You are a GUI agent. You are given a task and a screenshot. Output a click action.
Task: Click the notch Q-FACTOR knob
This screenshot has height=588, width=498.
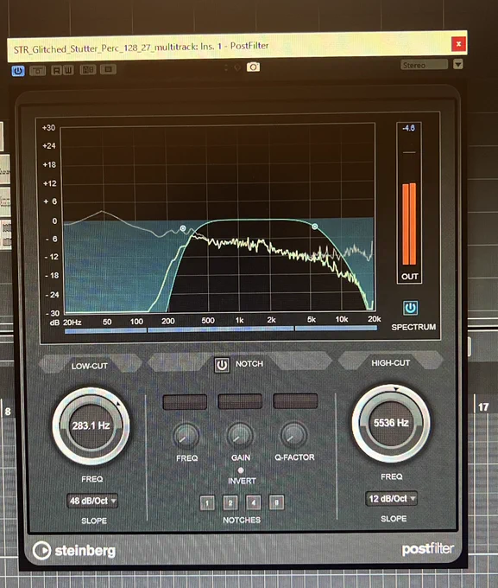294,435
